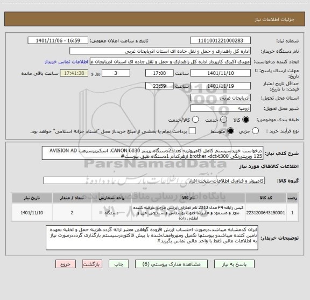Viewport: 310px width, 300px height.
Task: Click the واحد شمارش column header
Action: click(111, 198)
